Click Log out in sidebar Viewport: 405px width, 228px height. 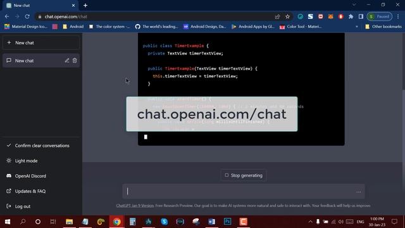point(40,206)
